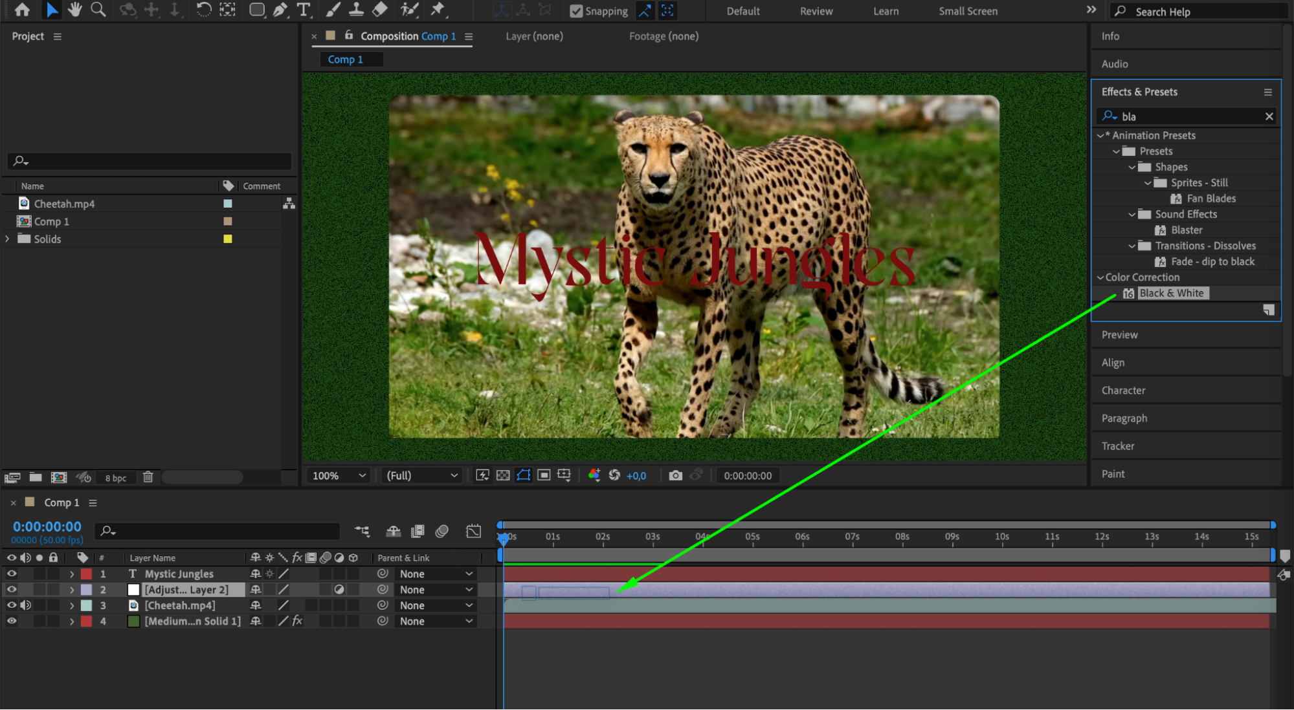Select the Pen tool
The image size is (1294, 710).
click(x=280, y=10)
